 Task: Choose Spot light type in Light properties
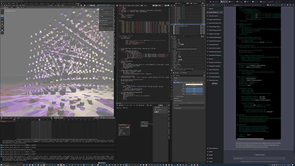[x=193, y=83]
